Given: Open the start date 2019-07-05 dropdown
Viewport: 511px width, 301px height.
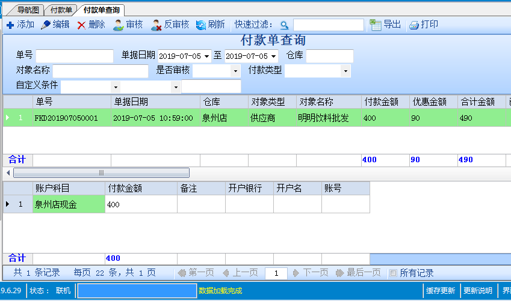Looking at the screenshot, I should (206, 56).
